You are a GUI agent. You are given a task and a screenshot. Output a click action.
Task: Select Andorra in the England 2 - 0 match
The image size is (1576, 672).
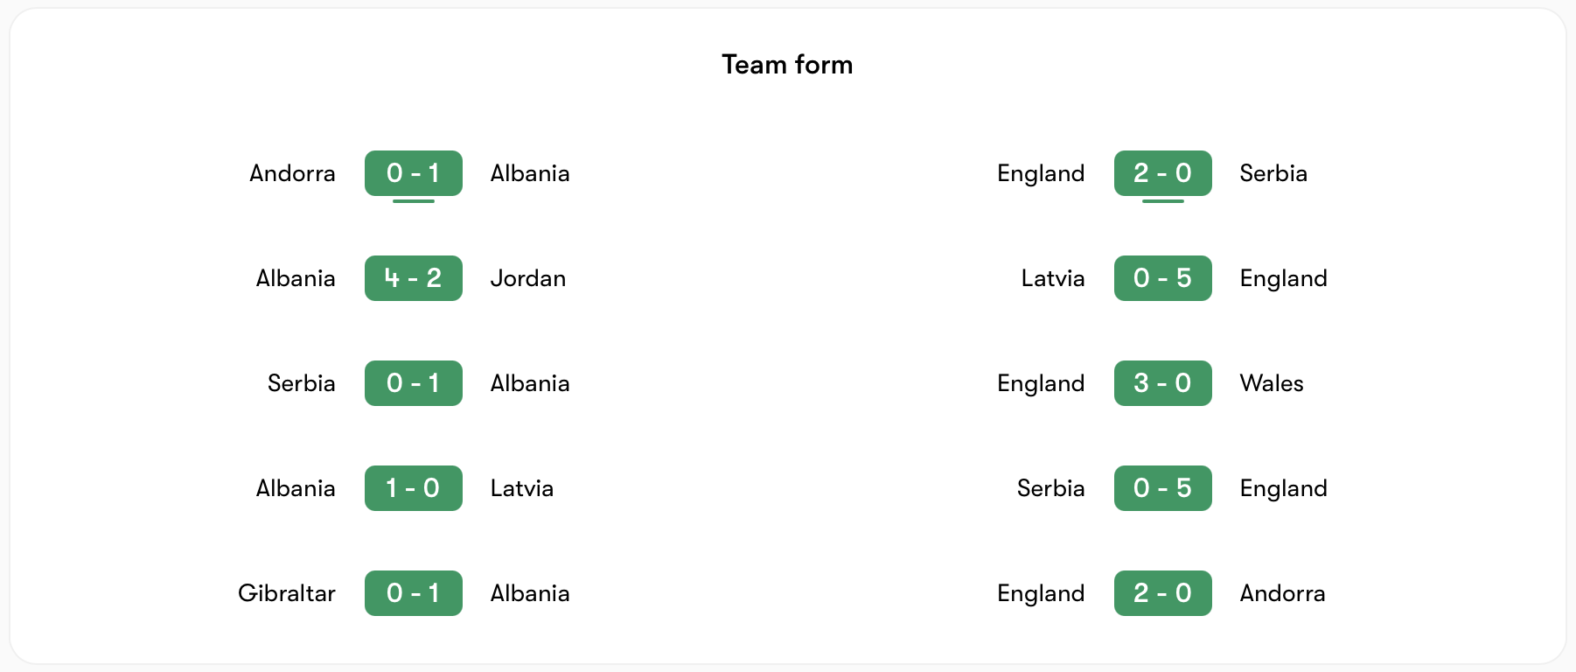(x=1282, y=593)
